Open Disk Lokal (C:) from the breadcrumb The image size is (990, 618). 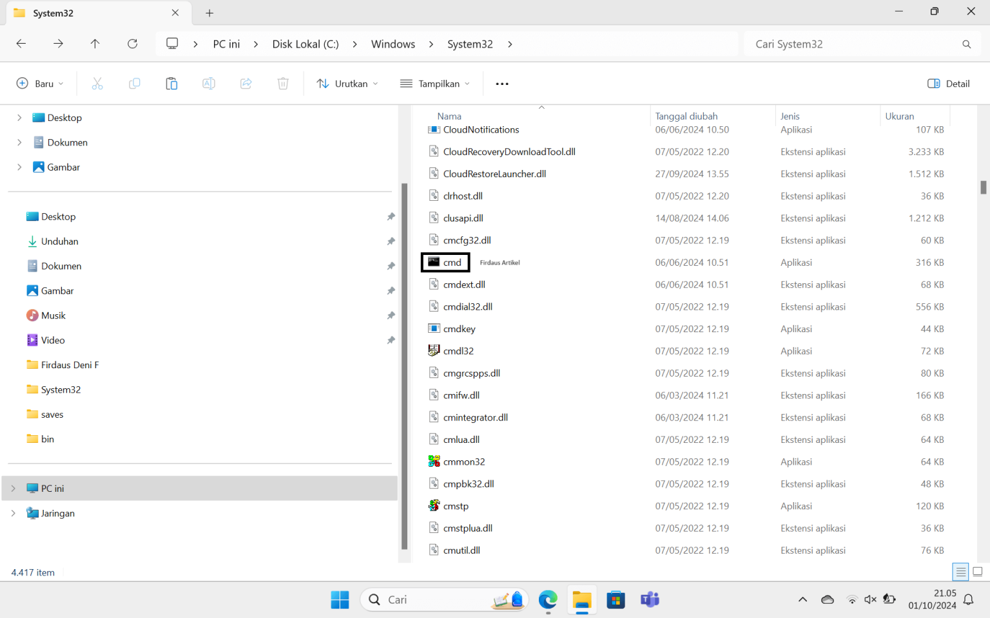[306, 44]
